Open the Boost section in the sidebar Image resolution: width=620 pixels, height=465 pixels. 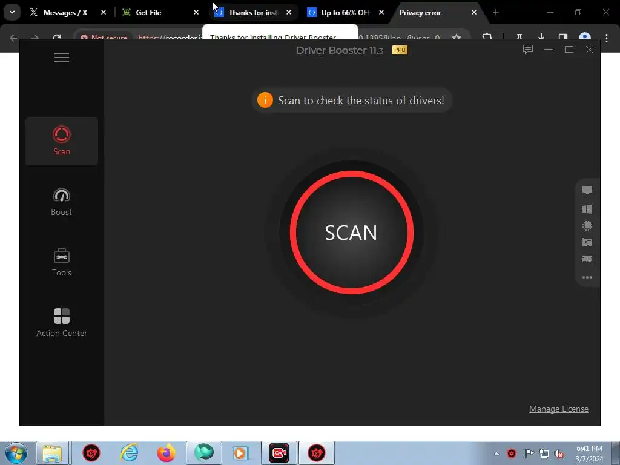click(62, 202)
